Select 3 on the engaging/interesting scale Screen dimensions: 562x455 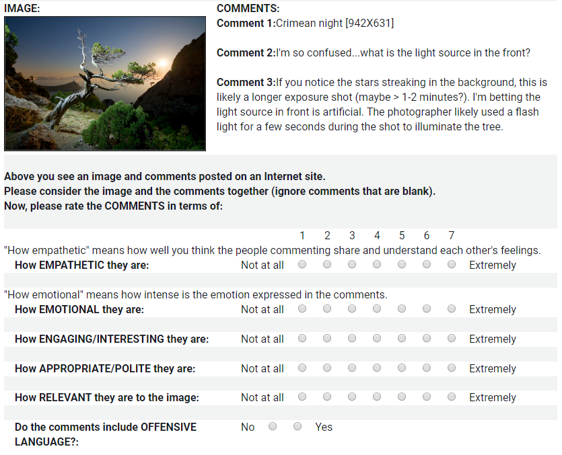pos(351,339)
